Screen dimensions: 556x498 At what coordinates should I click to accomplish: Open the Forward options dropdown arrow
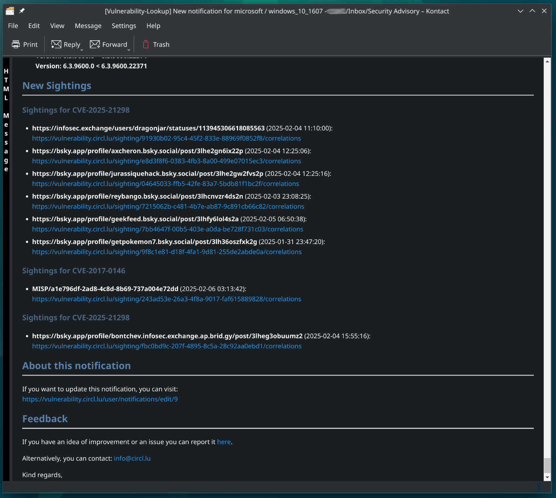point(129,50)
